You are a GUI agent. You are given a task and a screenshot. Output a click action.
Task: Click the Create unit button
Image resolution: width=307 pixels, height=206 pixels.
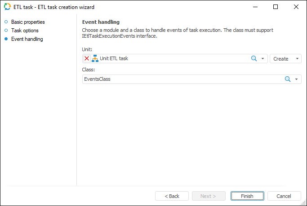[x=281, y=59]
